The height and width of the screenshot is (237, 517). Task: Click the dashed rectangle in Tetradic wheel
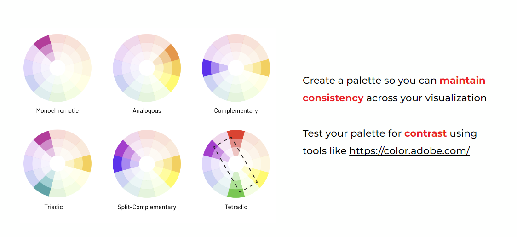click(x=236, y=165)
